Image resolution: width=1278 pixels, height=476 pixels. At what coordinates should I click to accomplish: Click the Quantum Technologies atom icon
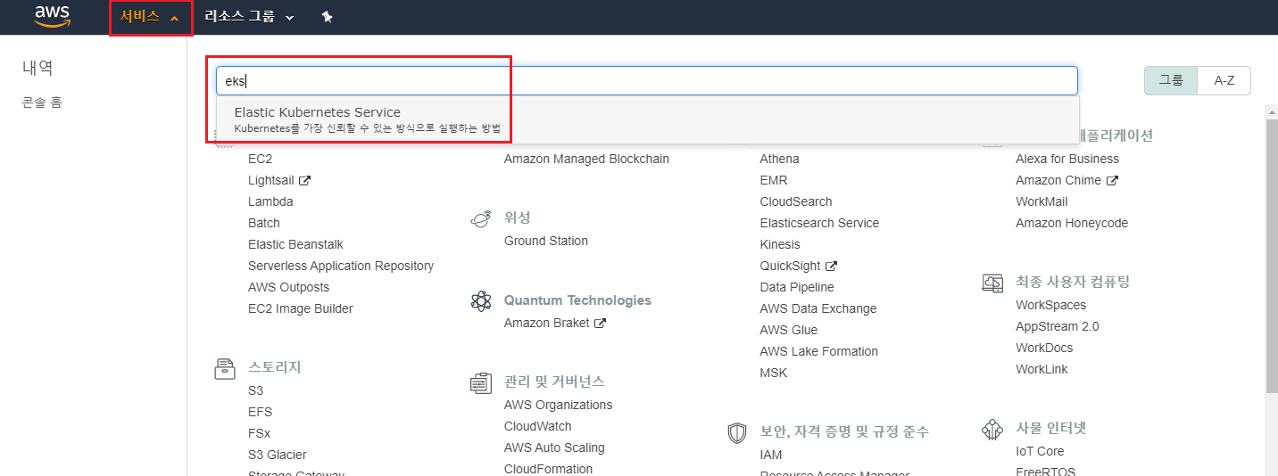click(x=481, y=300)
